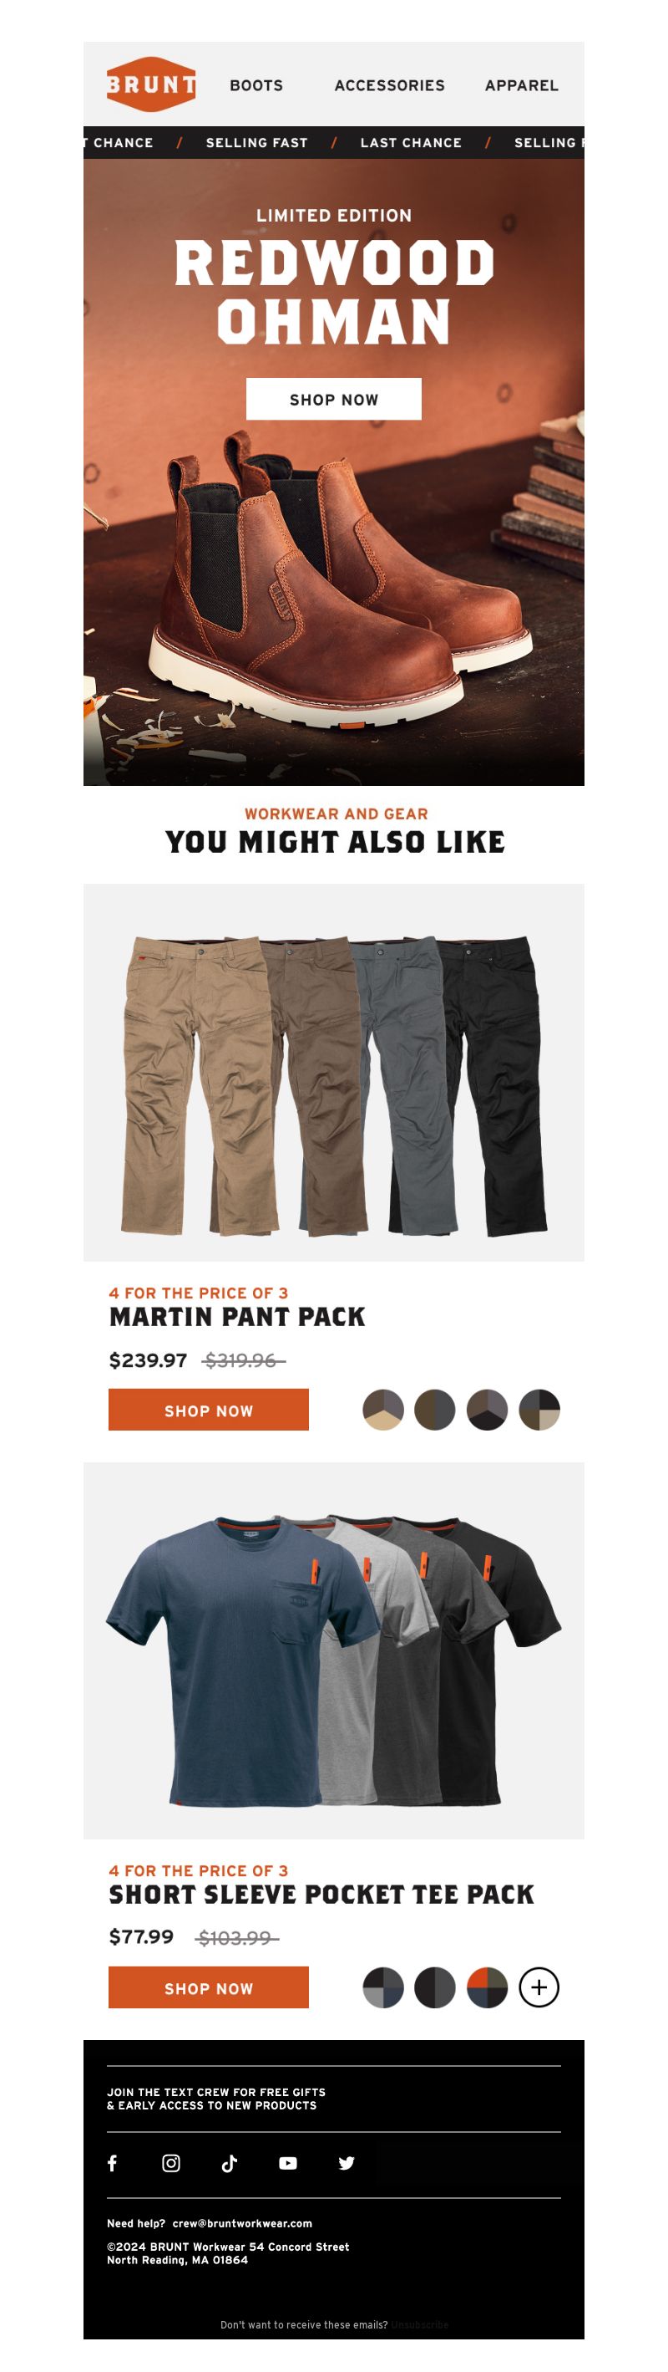The height and width of the screenshot is (2372, 668).
Task: Open the Apparel menu item
Action: click(522, 85)
